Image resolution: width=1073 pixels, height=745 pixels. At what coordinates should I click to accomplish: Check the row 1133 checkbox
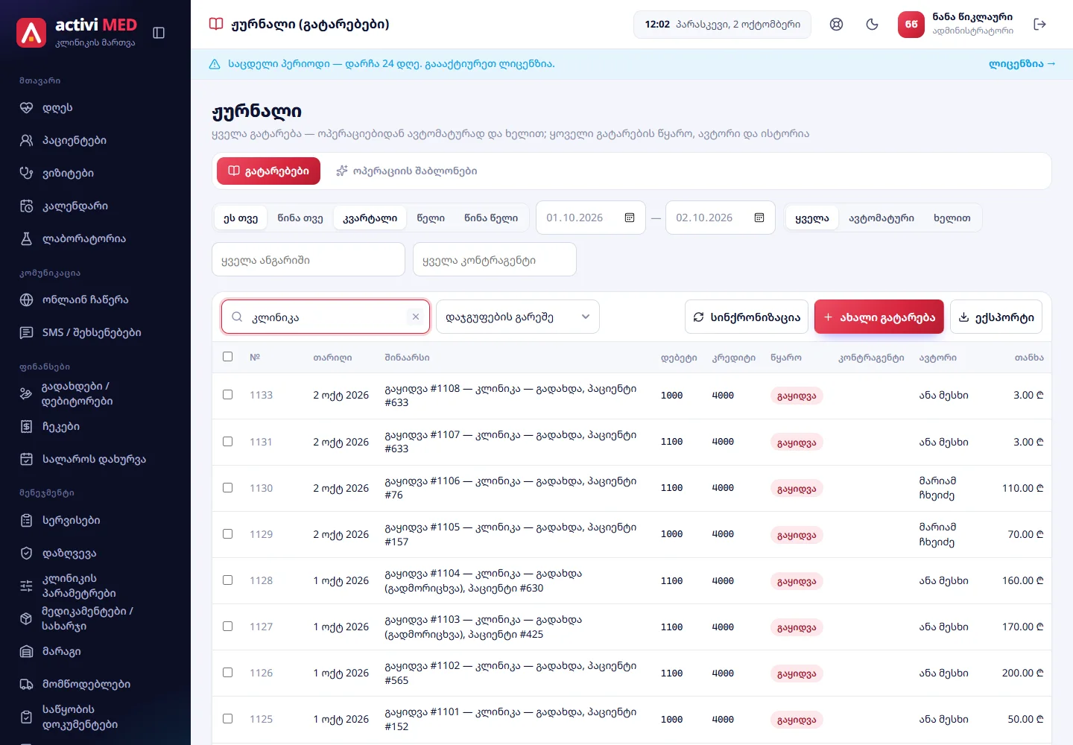[x=228, y=395]
